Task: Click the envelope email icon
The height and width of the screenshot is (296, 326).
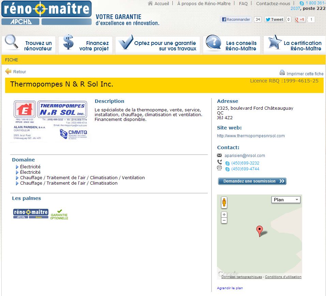Action: tap(219, 155)
